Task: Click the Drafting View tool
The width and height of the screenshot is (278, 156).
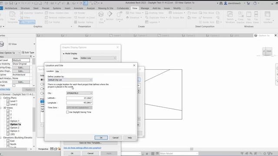Action: tap(154, 13)
